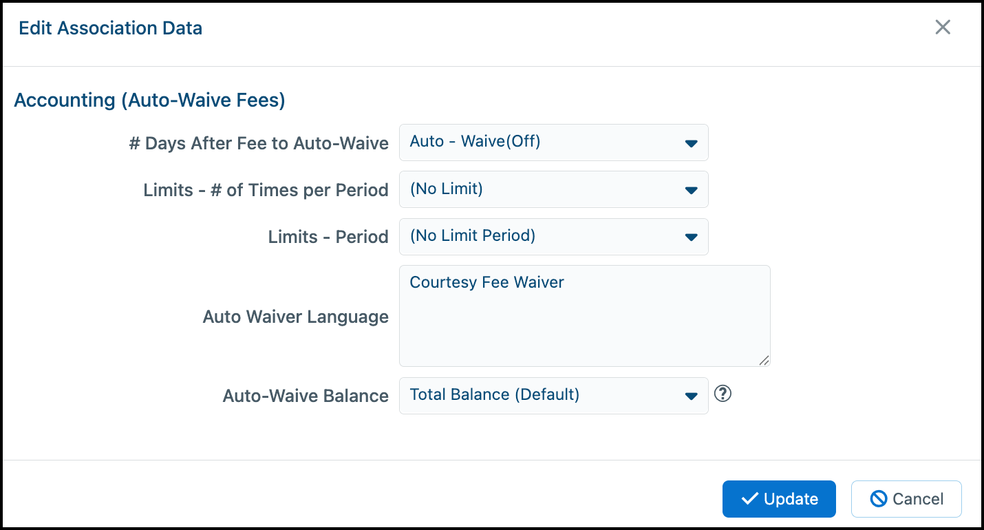Click the 'Auto Waiver Language' label
Image resolution: width=984 pixels, height=530 pixels.
(296, 317)
